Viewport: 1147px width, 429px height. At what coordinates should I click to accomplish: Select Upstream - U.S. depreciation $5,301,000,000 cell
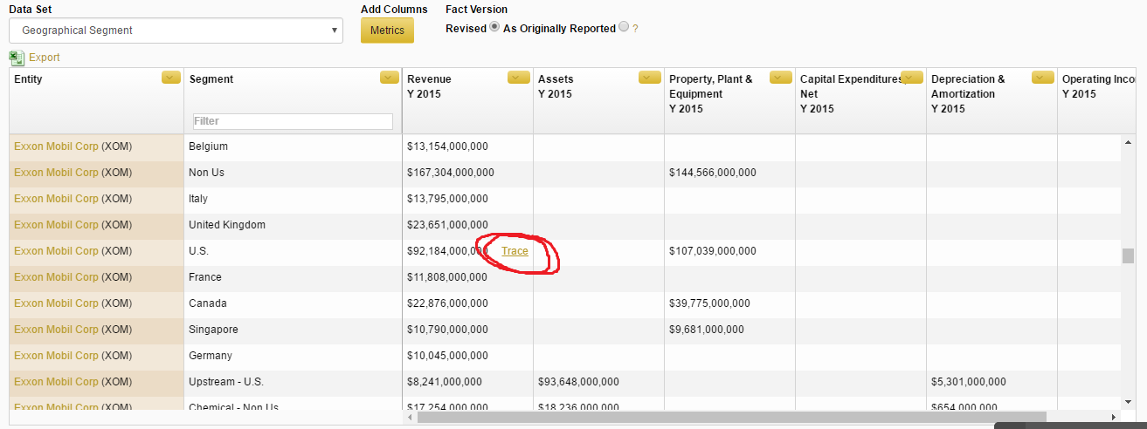click(x=992, y=382)
